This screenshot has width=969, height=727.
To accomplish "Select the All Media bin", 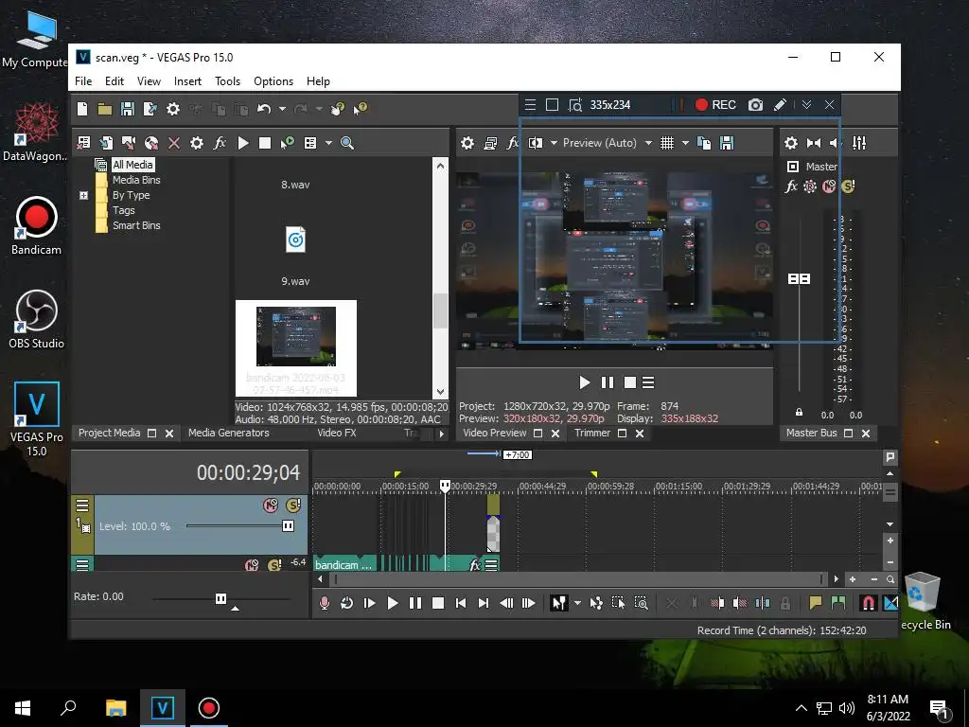I will tap(132, 165).
